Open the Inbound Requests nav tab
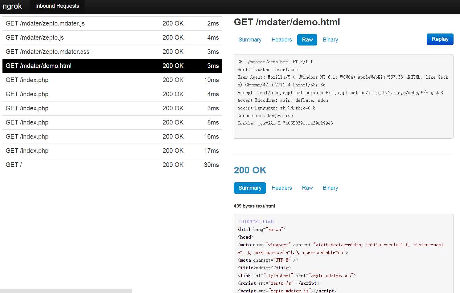 (x=57, y=6)
